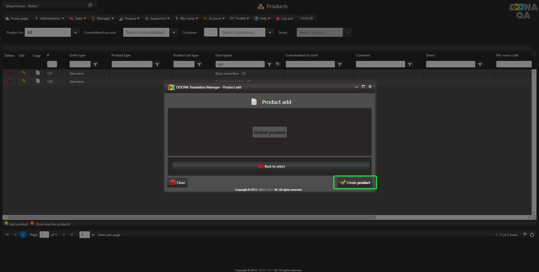The height and width of the screenshot is (272, 539).
Task: Copy product row 127
Action: [x=38, y=73]
